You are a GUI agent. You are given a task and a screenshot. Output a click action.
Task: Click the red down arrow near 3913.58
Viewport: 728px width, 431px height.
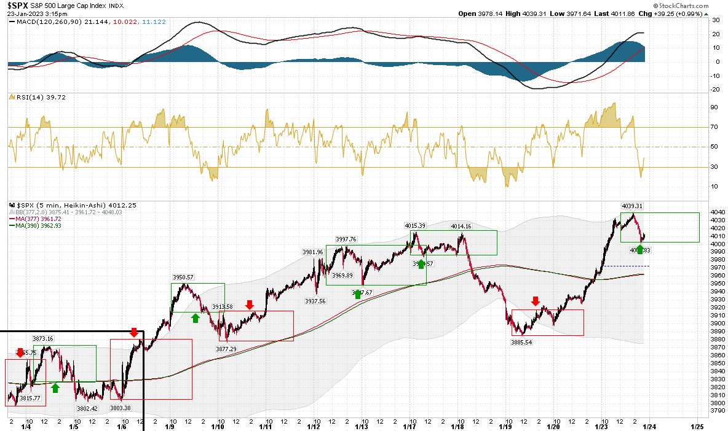[x=250, y=305]
